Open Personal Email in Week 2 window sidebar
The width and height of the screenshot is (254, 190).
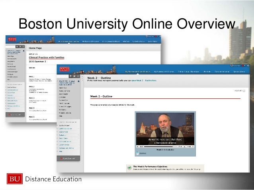[64, 100]
